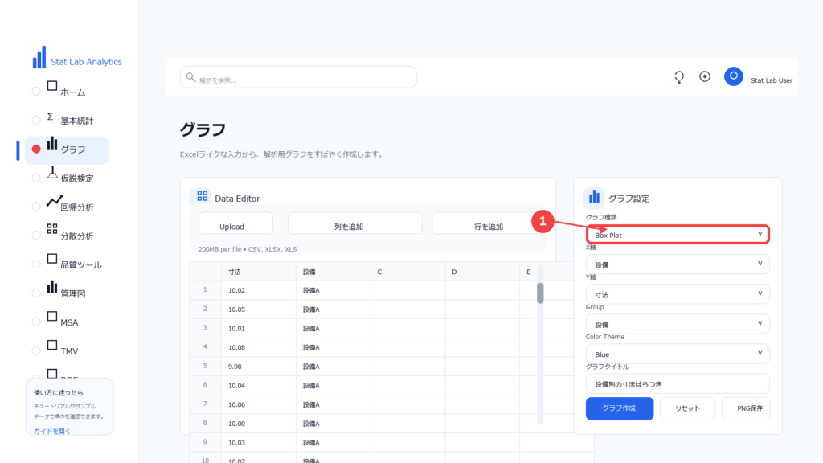This screenshot has height=463, width=823.
Task: Click the trend line icon for 回帰分析
Action: click(54, 201)
